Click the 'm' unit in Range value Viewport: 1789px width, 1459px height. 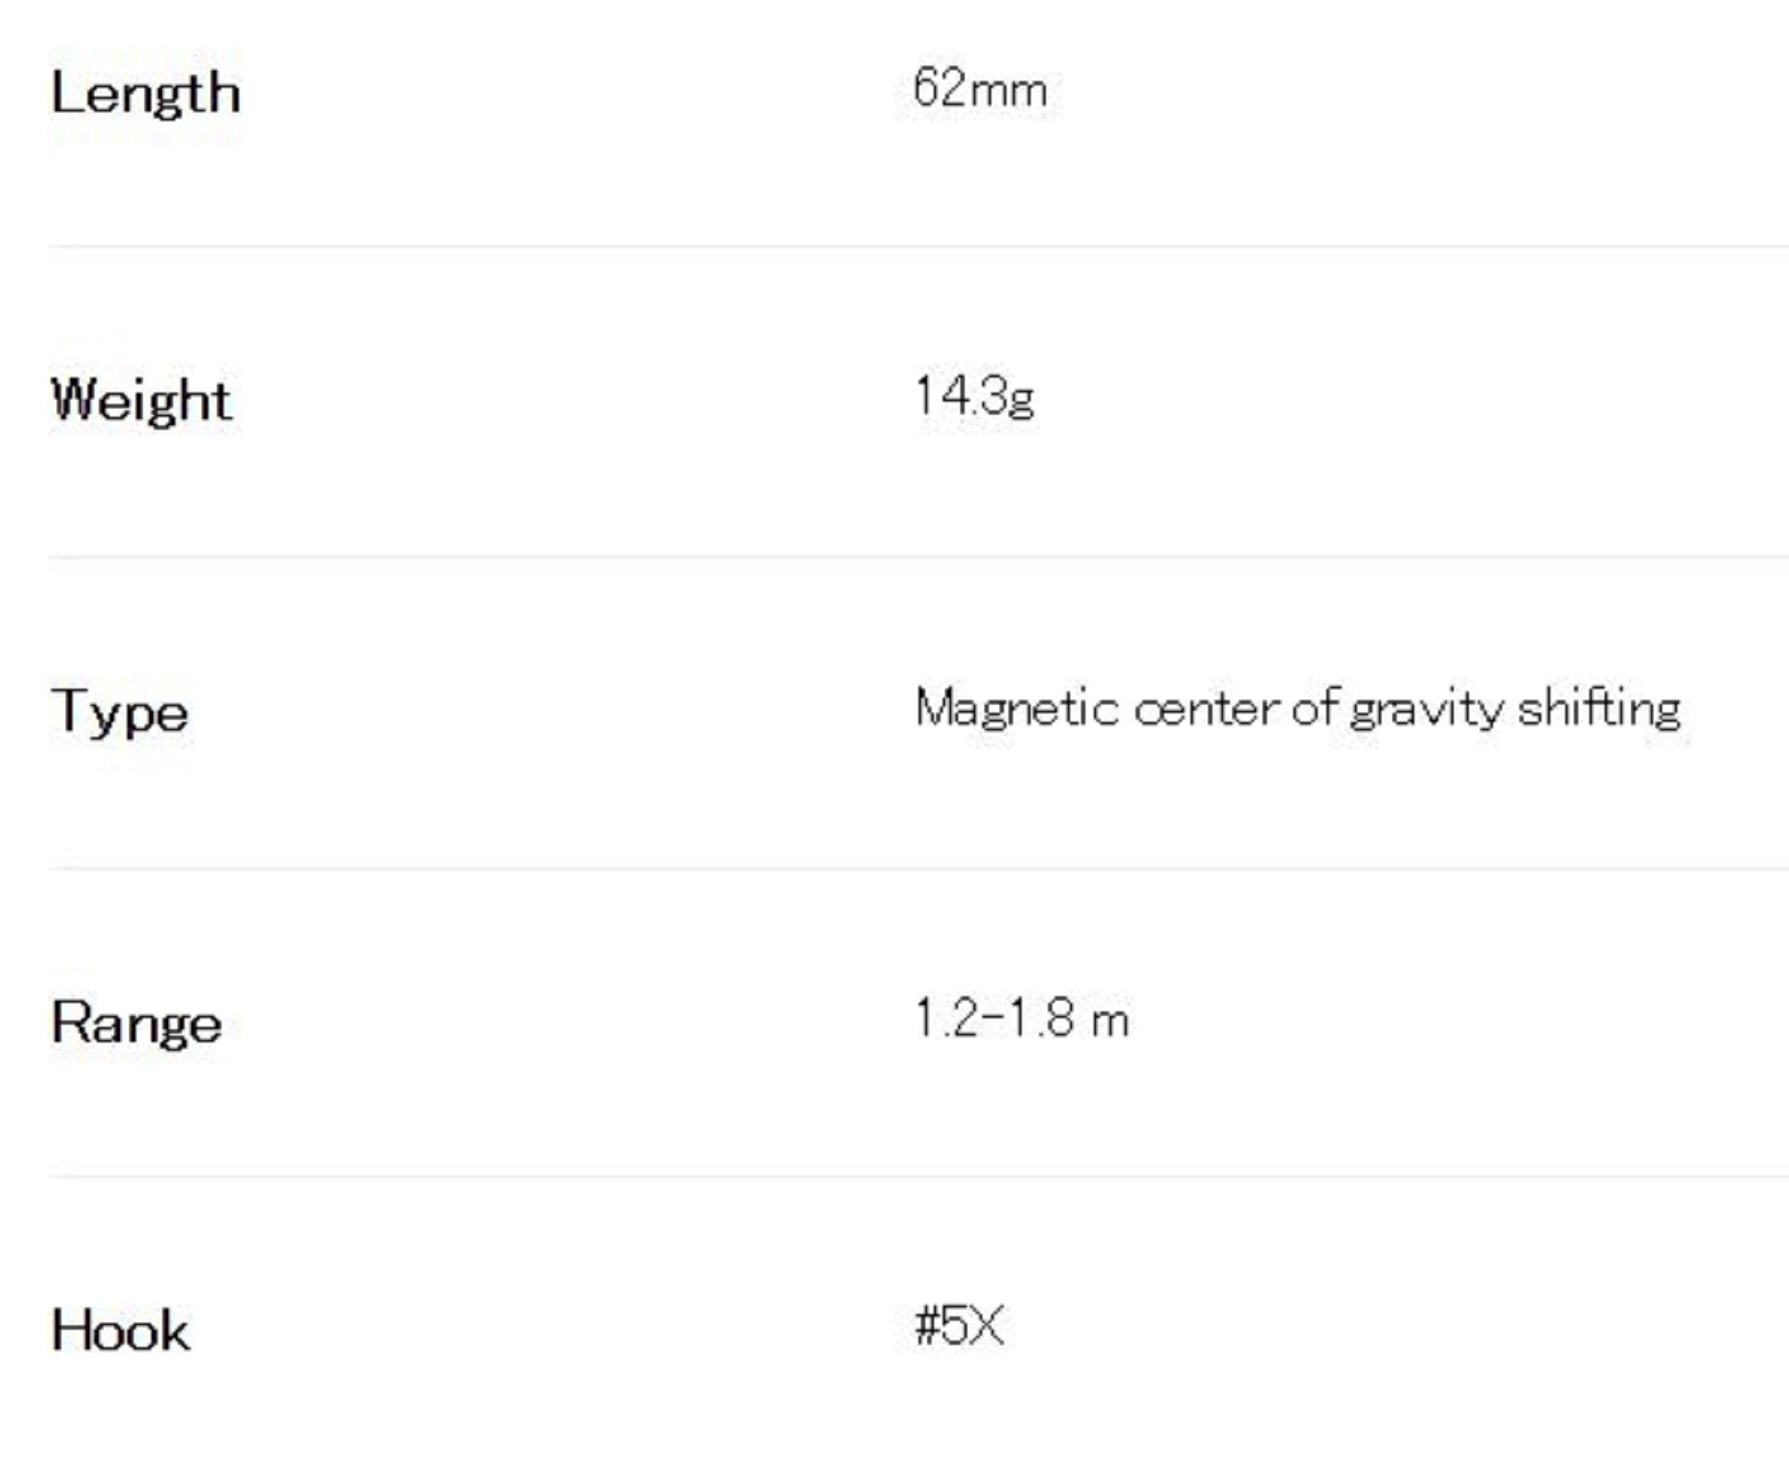(x=1110, y=1022)
